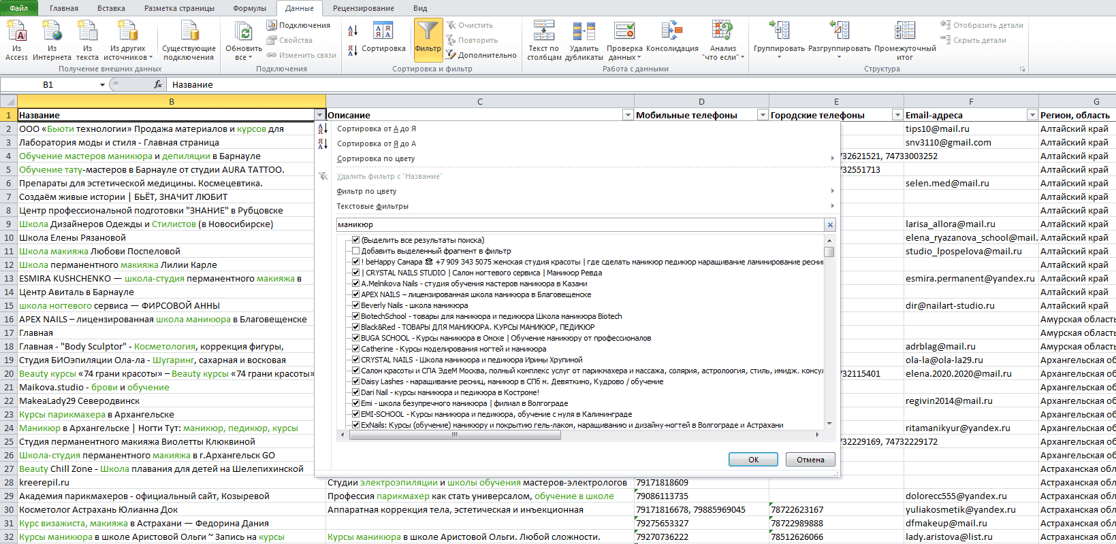The image size is (1116, 544).
Task: Switch to the Вставка tab
Action: (111, 8)
